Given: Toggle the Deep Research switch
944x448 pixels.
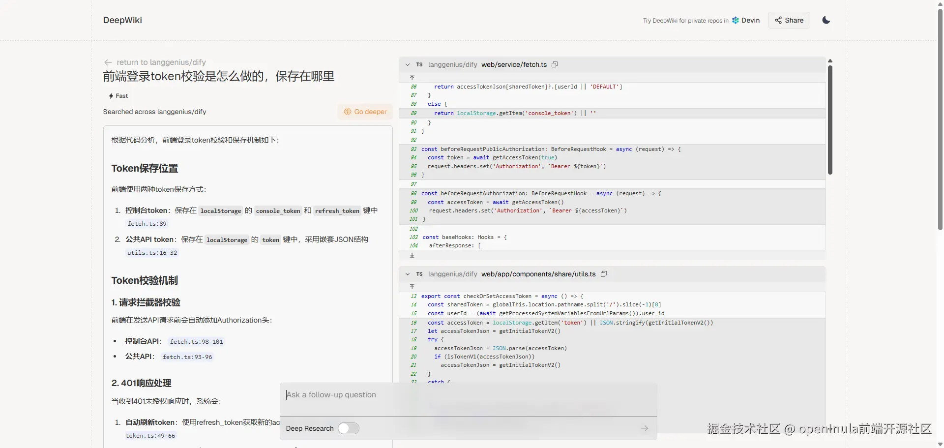Looking at the screenshot, I should [x=348, y=428].
